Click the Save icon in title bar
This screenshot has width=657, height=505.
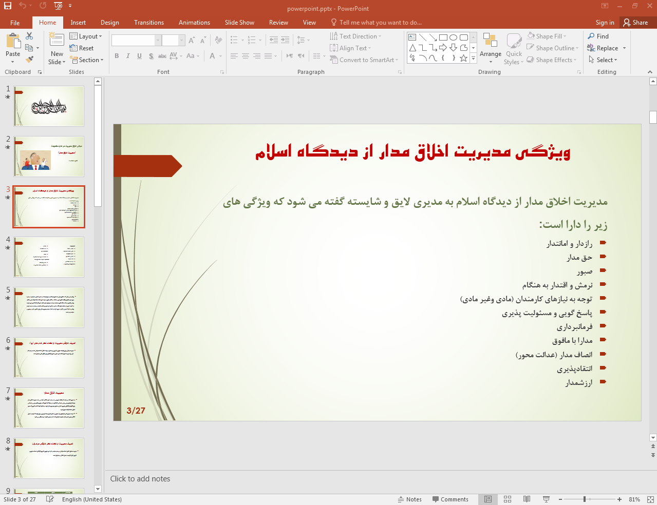7,6
